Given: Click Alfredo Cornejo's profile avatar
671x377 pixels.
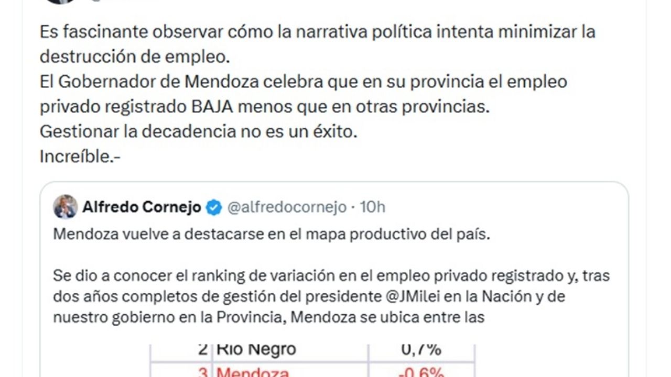Looking at the screenshot, I should tap(66, 207).
